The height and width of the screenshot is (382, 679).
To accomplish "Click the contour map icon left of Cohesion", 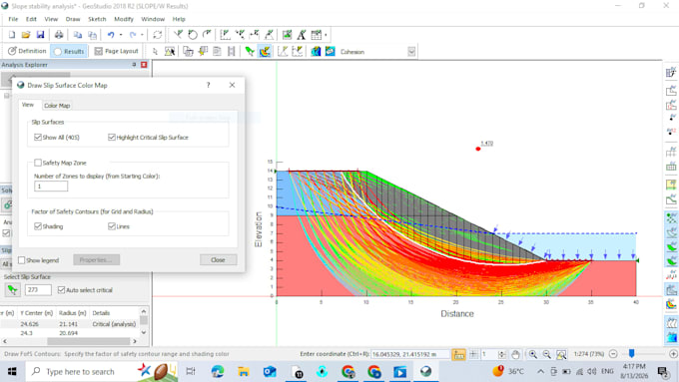I will (330, 52).
